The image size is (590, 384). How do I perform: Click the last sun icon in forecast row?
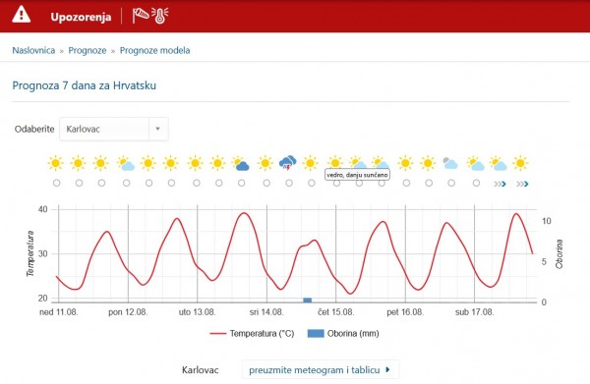point(520,163)
